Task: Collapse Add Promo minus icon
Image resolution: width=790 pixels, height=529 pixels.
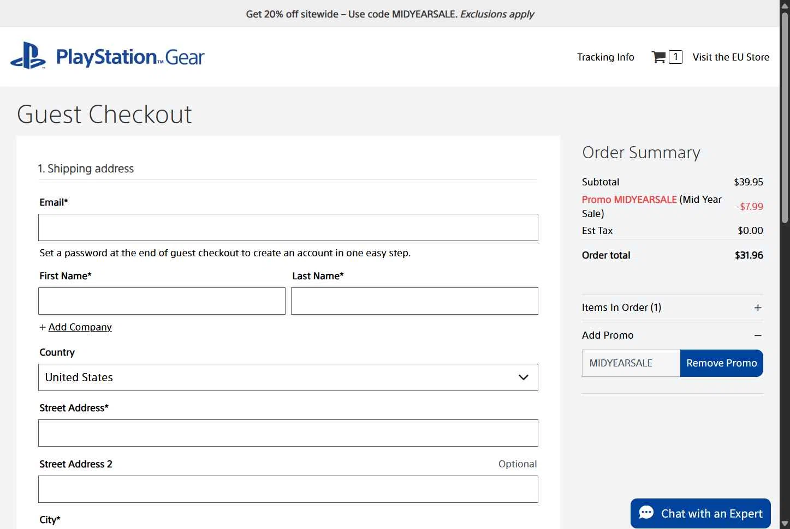Action: (757, 336)
